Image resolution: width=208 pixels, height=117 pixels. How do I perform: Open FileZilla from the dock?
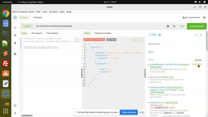tap(6, 64)
